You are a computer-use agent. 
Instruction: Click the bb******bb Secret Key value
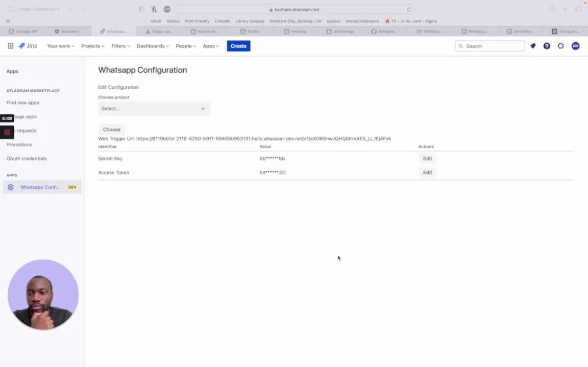click(272, 159)
